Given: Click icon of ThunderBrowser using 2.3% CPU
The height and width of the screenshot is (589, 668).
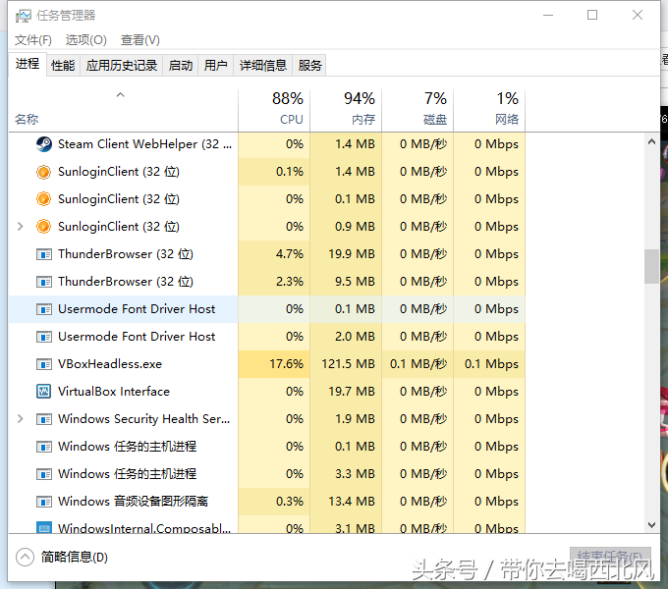Looking at the screenshot, I should (44, 282).
